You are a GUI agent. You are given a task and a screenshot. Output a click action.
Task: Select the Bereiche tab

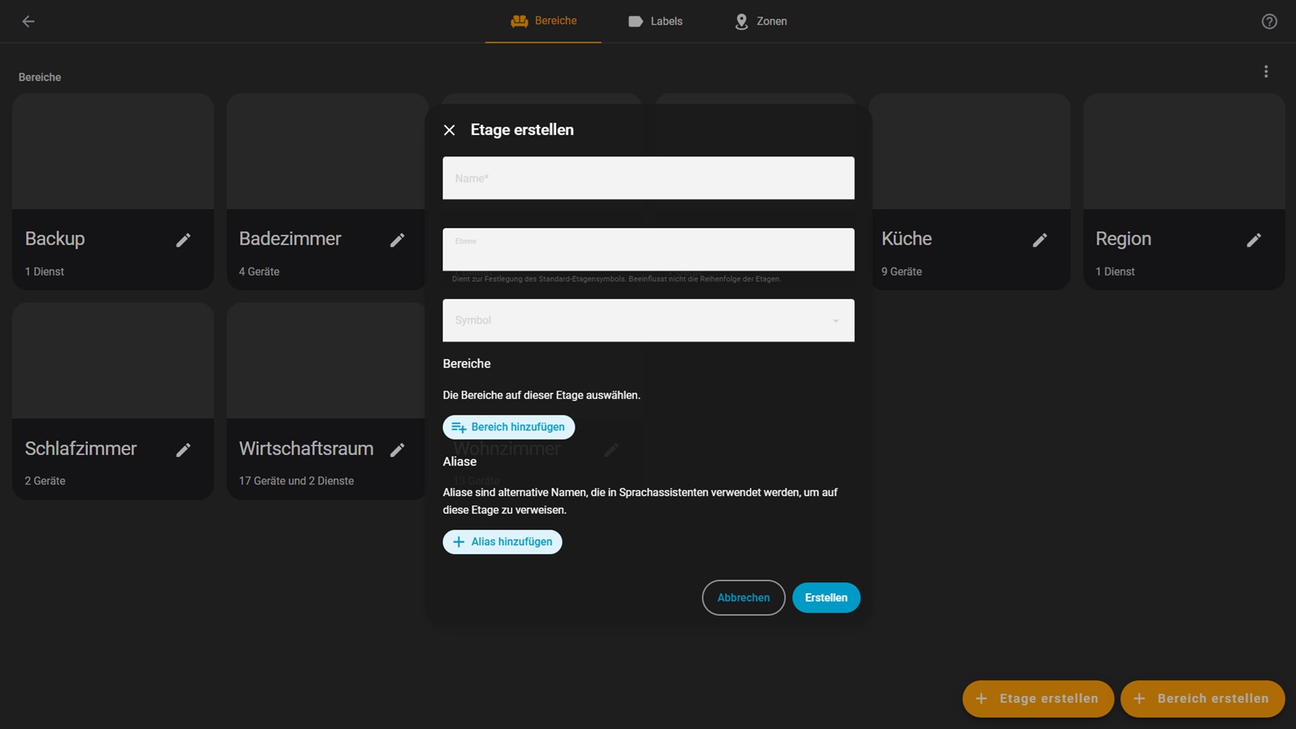click(x=544, y=22)
